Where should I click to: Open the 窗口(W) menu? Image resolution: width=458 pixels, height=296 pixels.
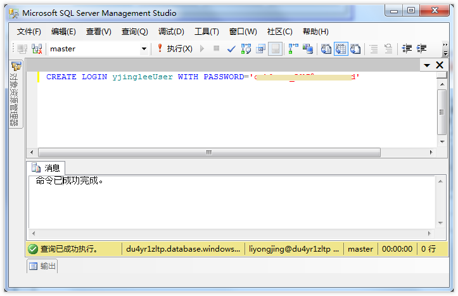[x=243, y=32]
